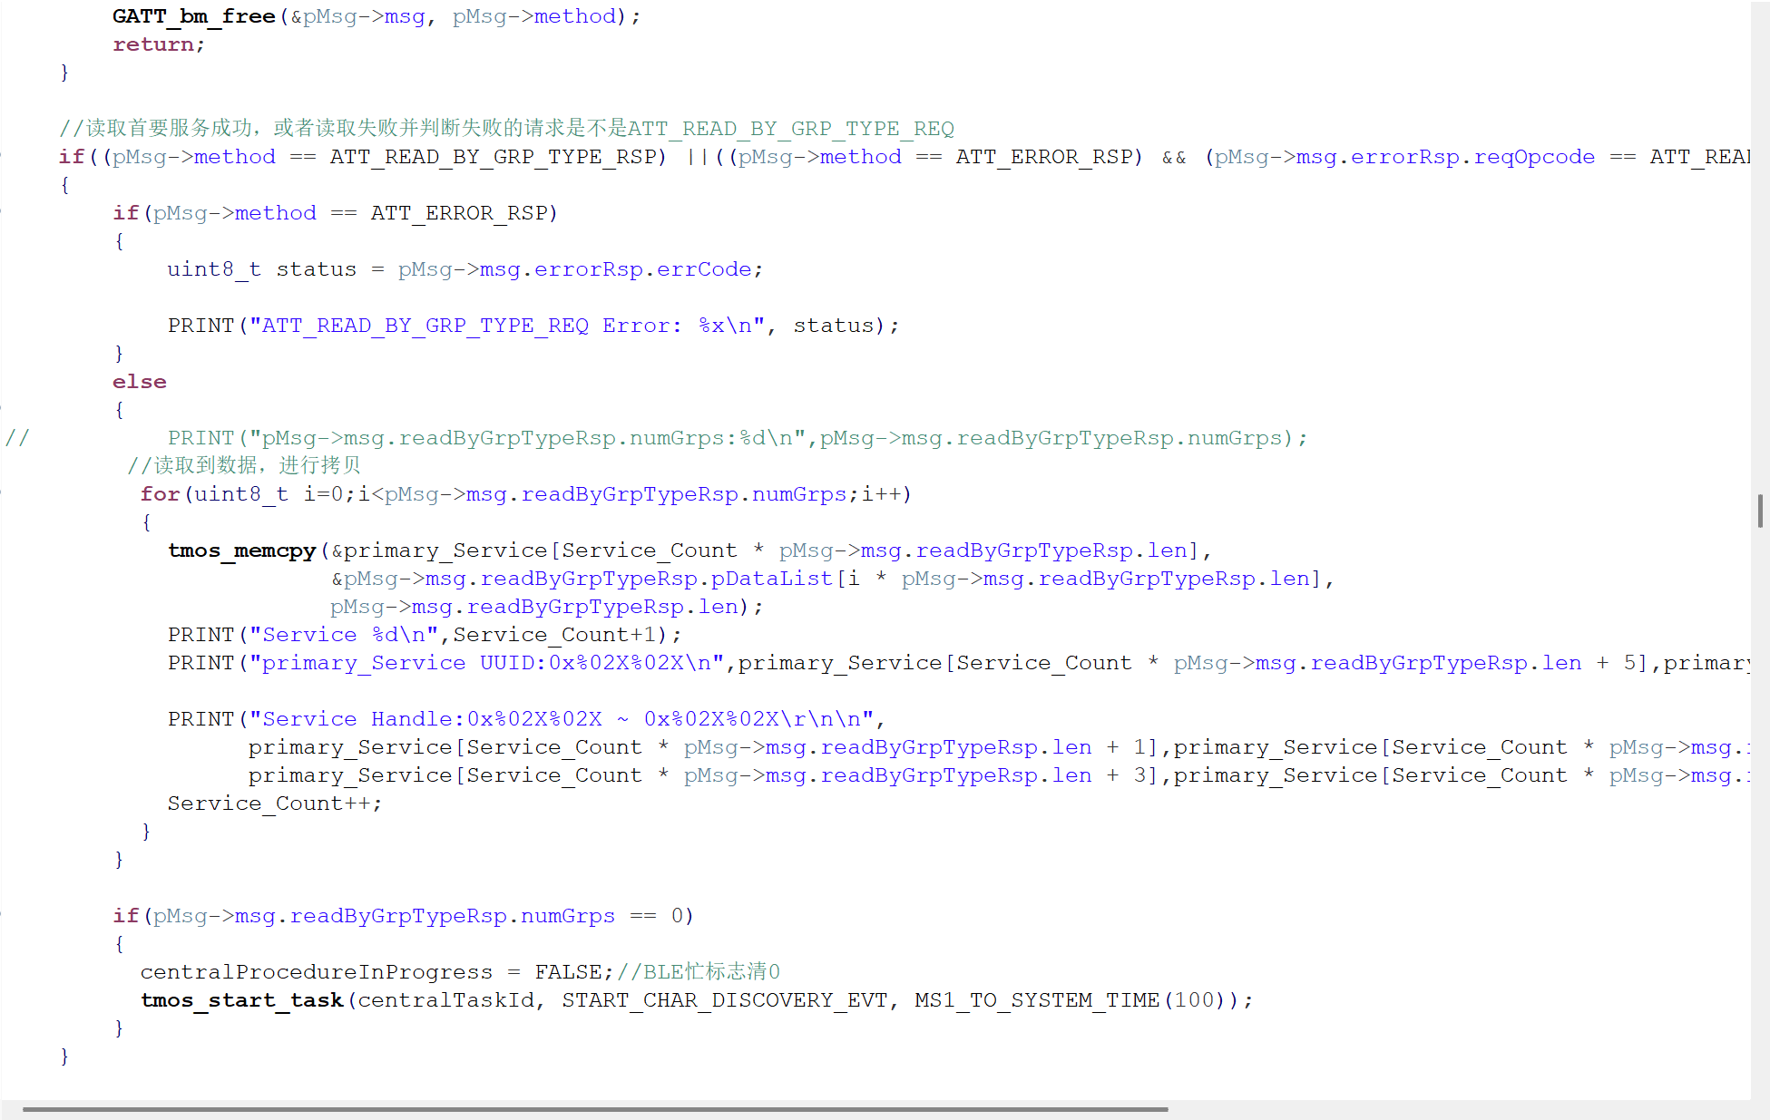The height and width of the screenshot is (1120, 1770).
Task: Click the vertical scrollbar thumb
Action: [x=1760, y=511]
